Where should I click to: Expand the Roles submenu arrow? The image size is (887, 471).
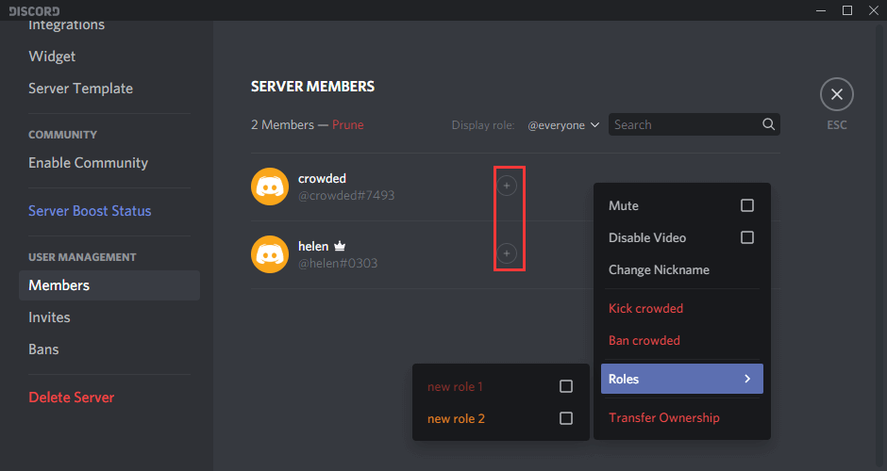point(746,380)
